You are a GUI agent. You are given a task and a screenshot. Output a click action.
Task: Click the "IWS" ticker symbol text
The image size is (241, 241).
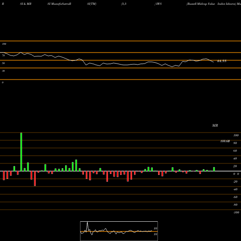pos(159,4)
